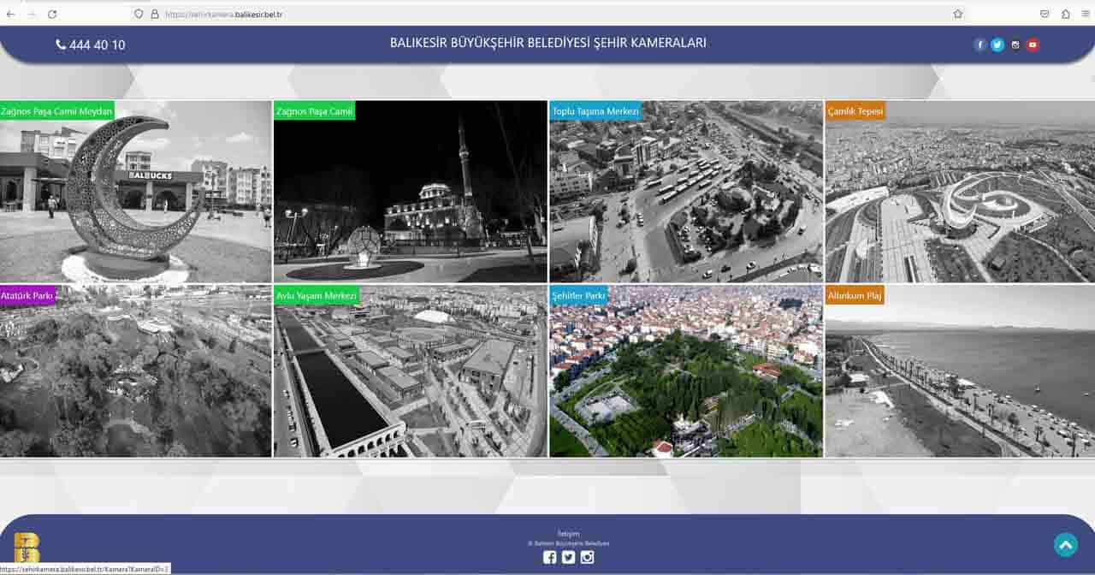Open the Twitter icon in the header
Viewport: 1095px width, 575px height.
pyautogui.click(x=997, y=45)
